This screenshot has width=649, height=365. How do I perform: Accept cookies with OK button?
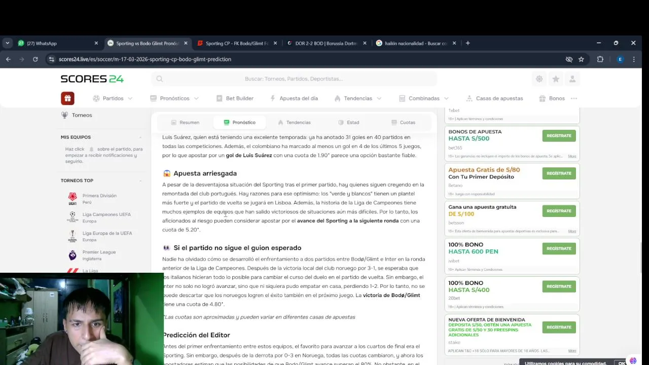click(x=622, y=363)
